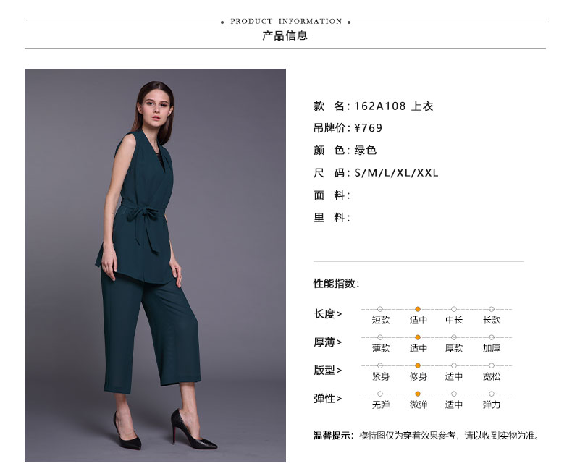Click the 产品信息 section heading

[x=285, y=35]
